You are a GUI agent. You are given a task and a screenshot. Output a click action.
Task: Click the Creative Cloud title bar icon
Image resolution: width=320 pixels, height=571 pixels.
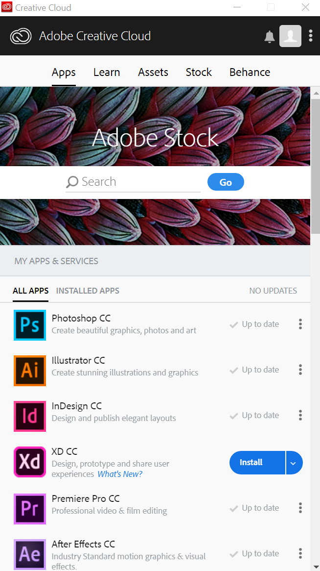point(7,7)
